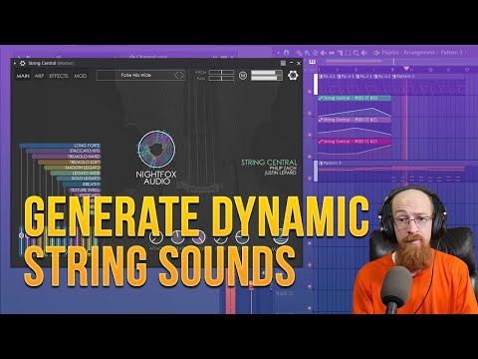
Task: Adjust the lower output level slider
Action: [x=267, y=78]
